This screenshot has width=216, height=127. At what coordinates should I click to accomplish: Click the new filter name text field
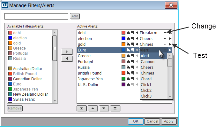[x=36, y=16]
